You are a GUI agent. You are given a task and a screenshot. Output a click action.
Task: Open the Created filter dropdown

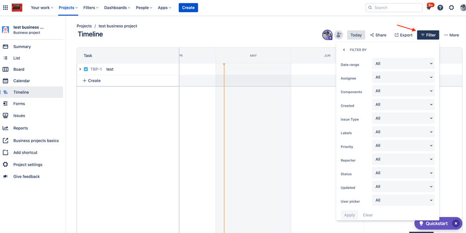coord(403,104)
